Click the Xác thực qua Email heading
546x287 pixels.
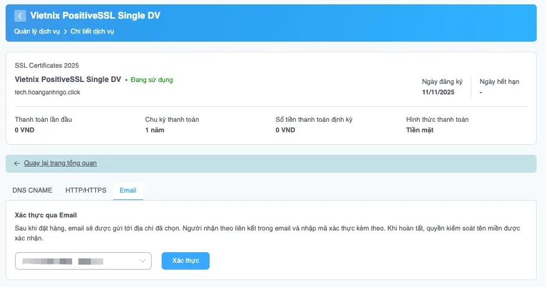pos(45,216)
